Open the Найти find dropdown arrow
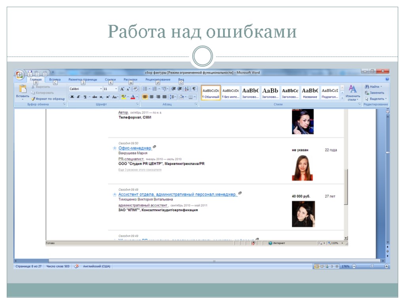The width and height of the screenshot is (405, 304). click(381, 87)
